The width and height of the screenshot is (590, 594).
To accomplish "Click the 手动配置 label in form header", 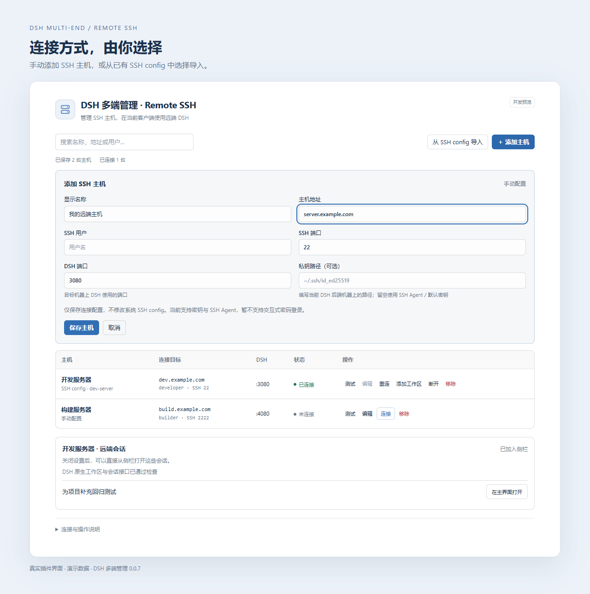I will coord(515,183).
